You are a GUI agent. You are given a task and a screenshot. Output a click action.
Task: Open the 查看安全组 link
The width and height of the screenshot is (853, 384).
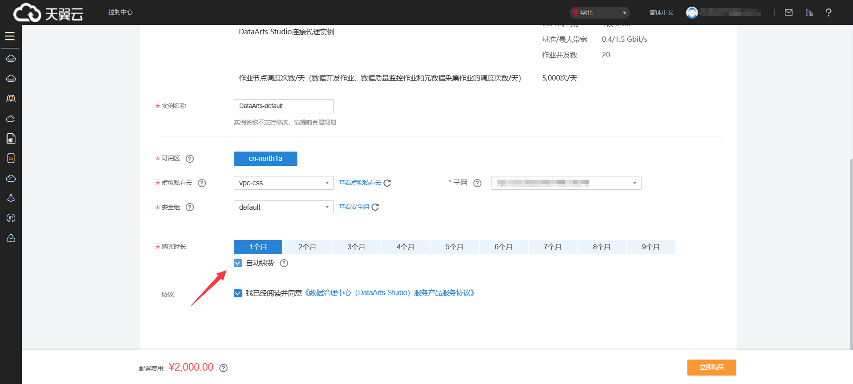(354, 207)
